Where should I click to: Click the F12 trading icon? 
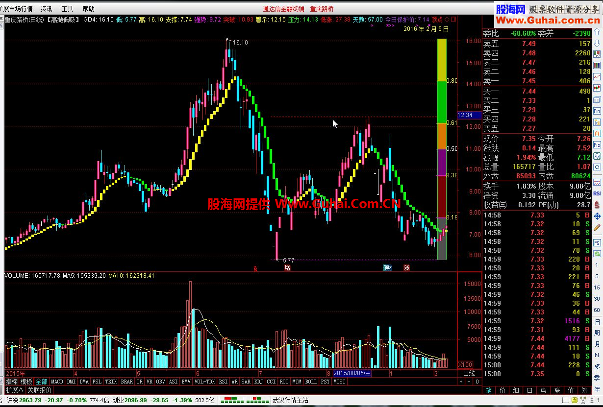pos(597,145)
